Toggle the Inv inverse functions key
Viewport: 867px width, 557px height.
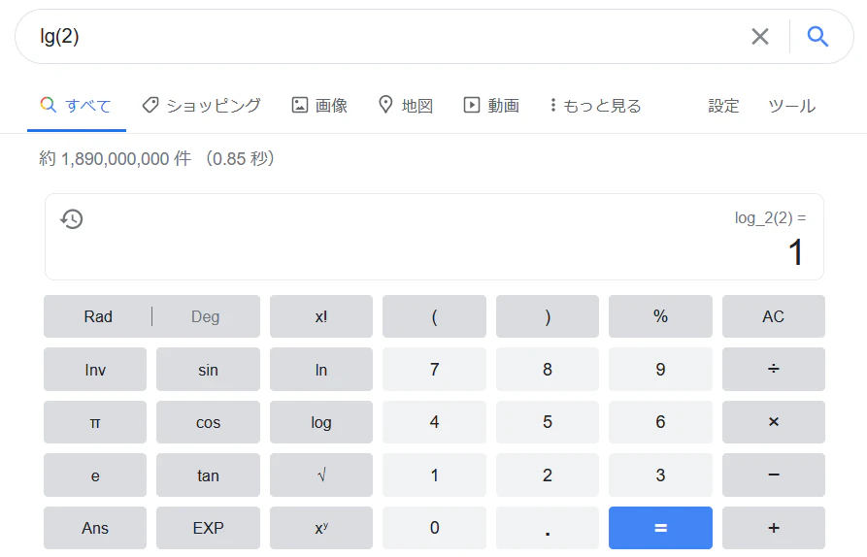95,369
